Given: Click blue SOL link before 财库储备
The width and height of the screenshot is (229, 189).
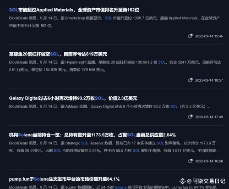Looking at the screenshot, I should [x=160, y=143].
